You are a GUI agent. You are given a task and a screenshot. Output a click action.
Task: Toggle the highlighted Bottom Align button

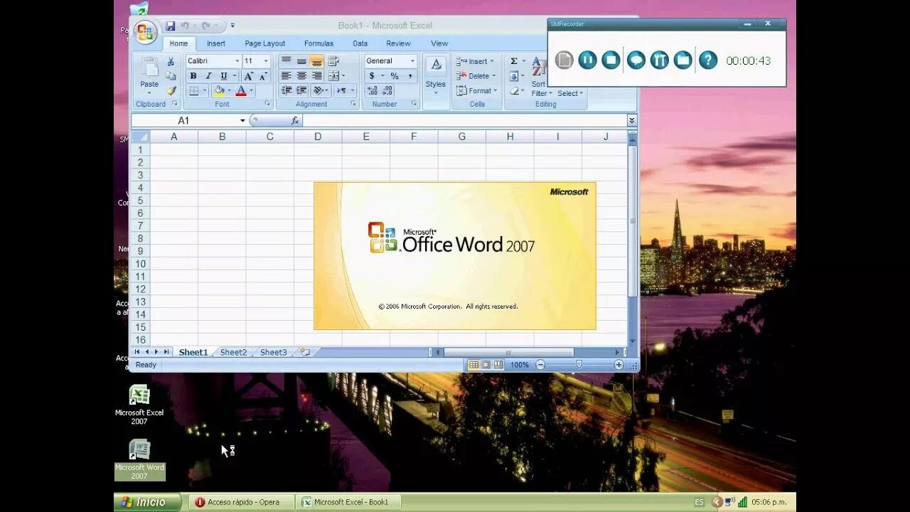click(x=317, y=61)
